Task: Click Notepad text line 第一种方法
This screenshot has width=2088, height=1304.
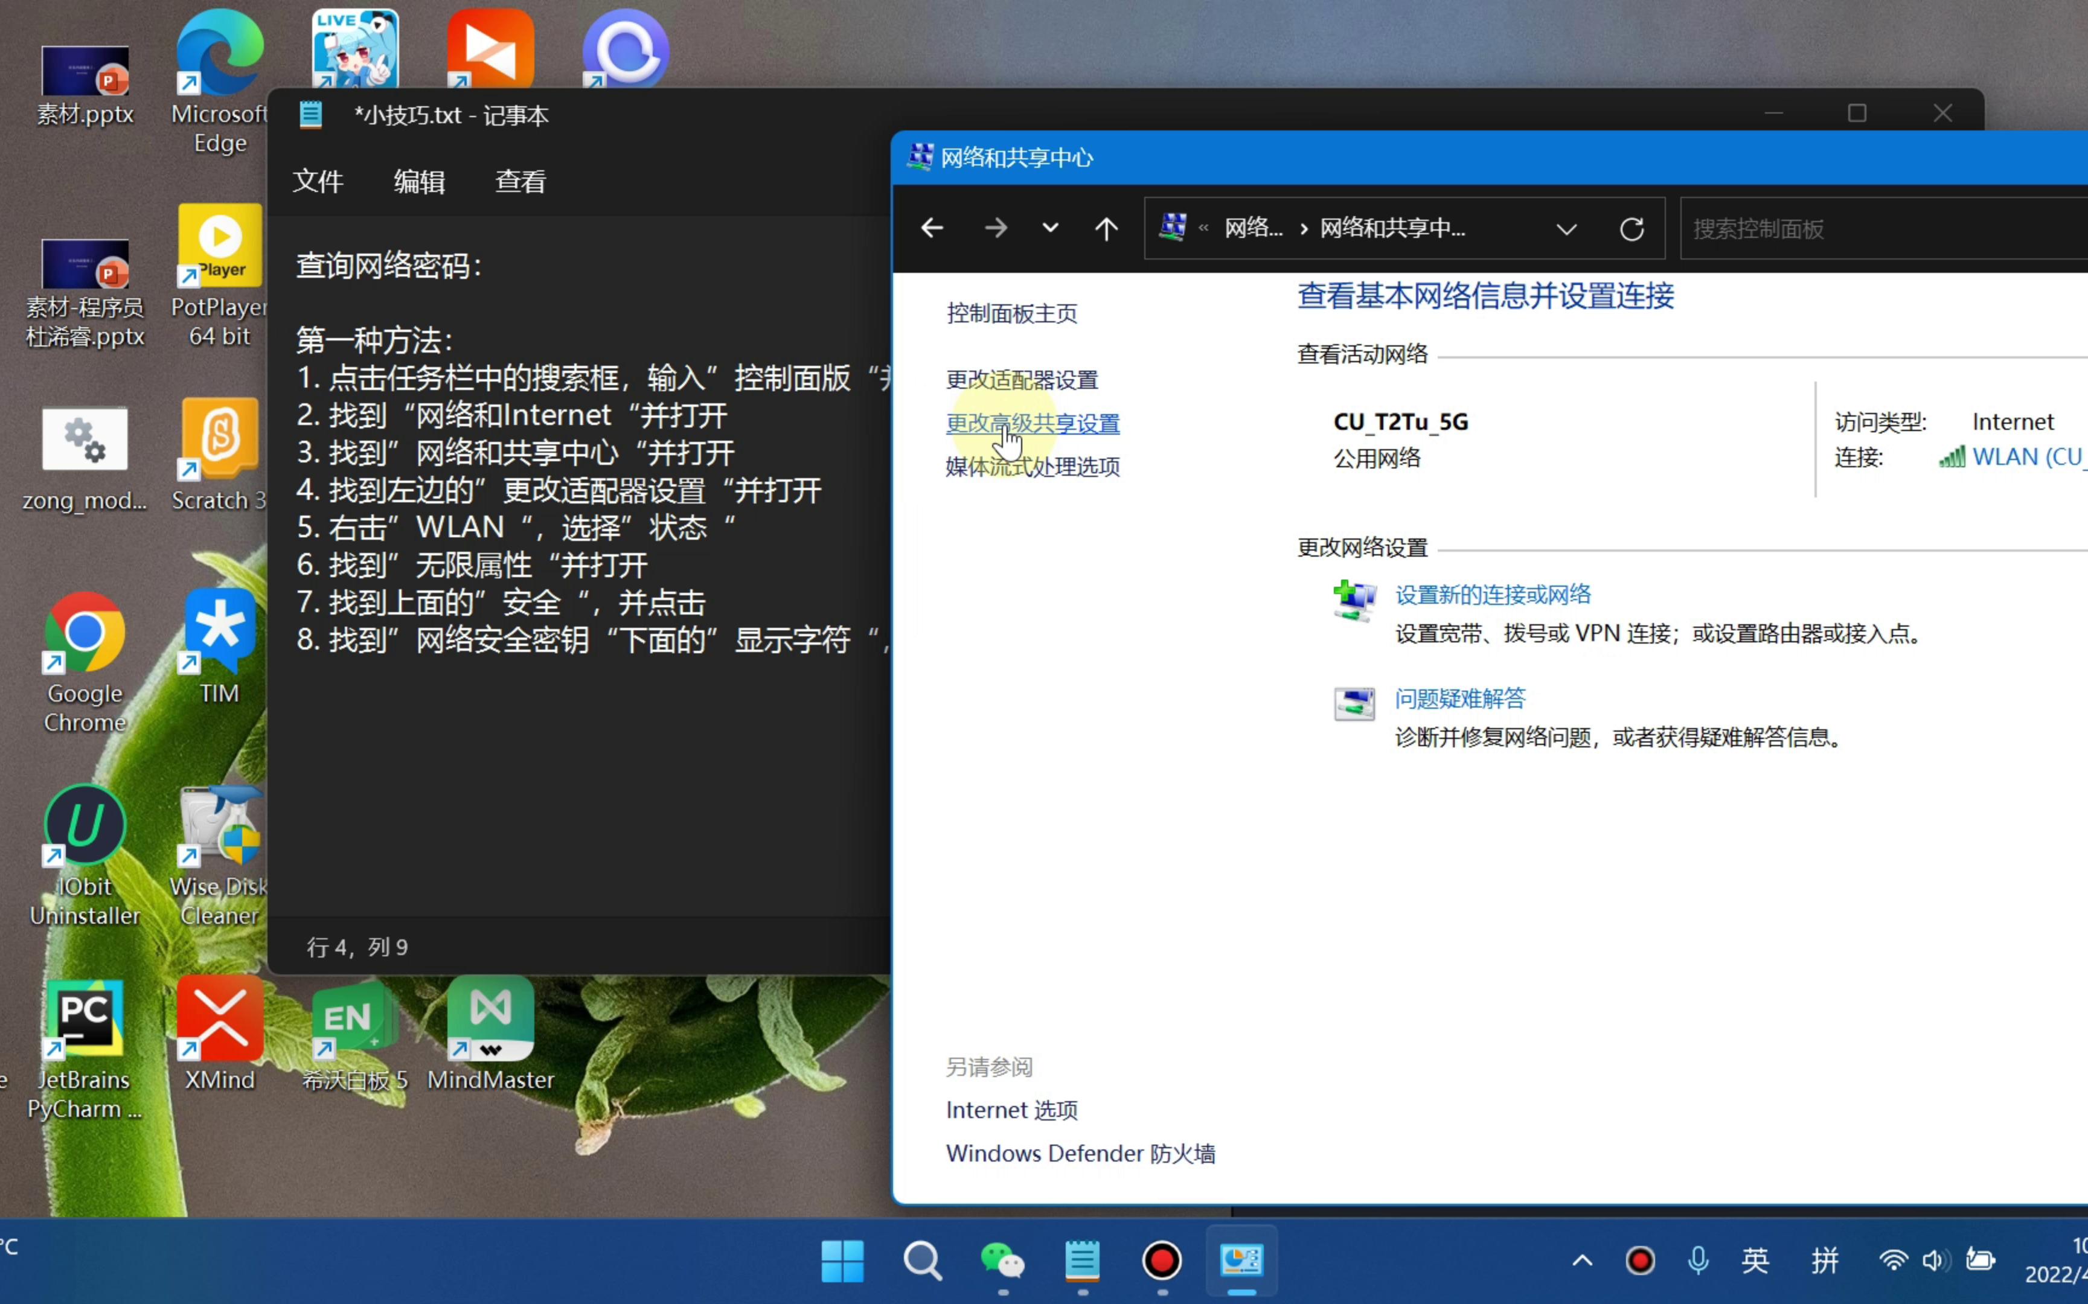Action: [374, 340]
